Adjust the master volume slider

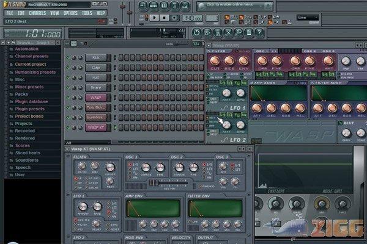(x=122, y=7)
